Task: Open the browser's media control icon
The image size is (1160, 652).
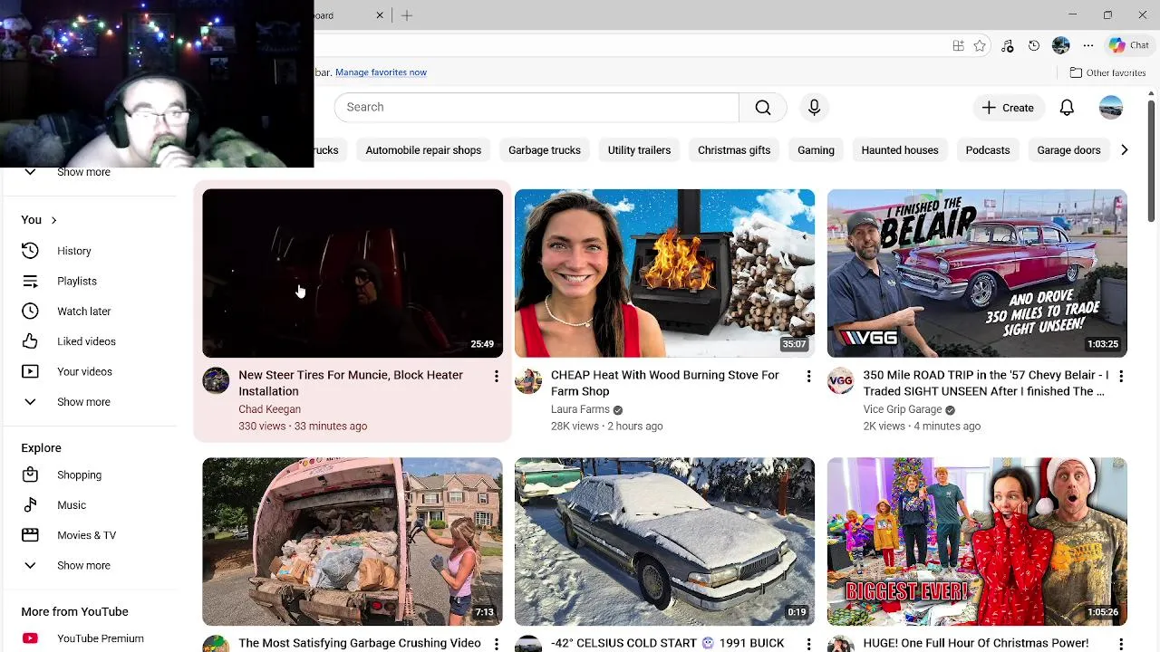Action: (1007, 45)
